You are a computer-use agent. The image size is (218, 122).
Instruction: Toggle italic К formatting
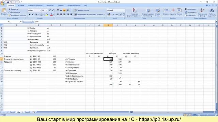pos(33,14)
